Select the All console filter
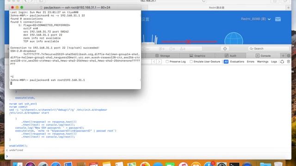This screenshot has width=296, height=166. (x=226, y=61)
